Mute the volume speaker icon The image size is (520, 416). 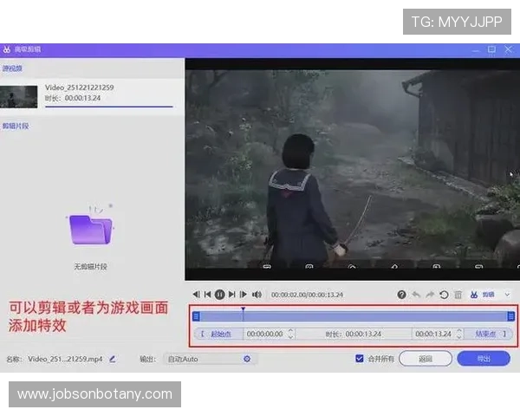(257, 295)
